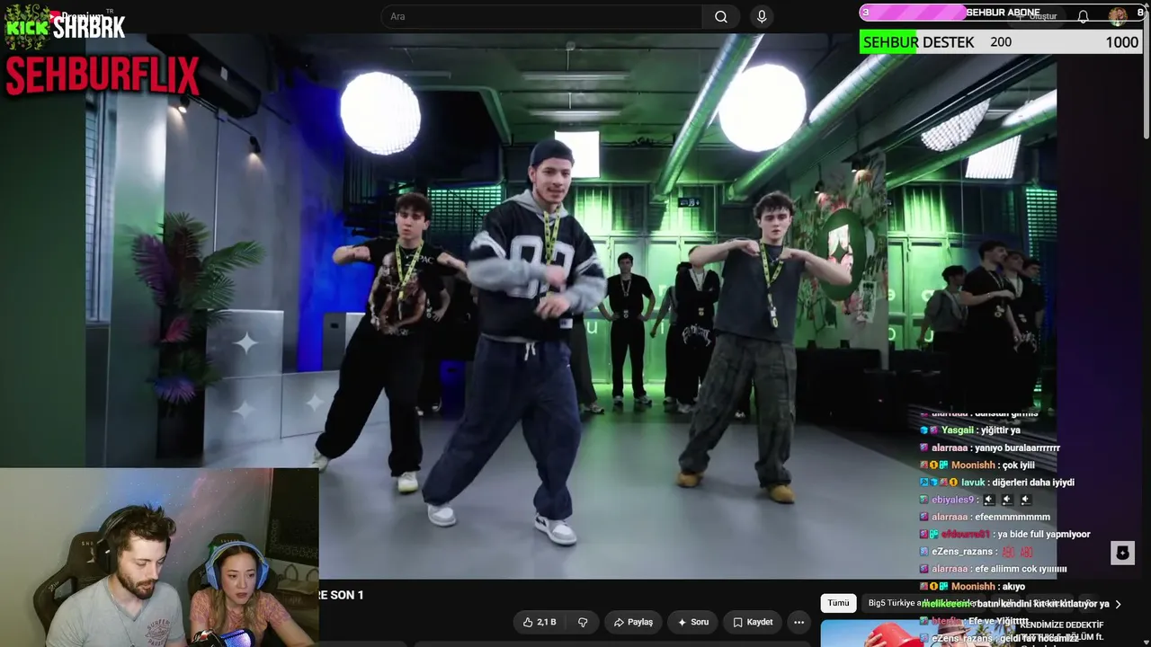This screenshot has height=647, width=1151.
Task: Start voice search with the microphone icon
Action: click(762, 16)
